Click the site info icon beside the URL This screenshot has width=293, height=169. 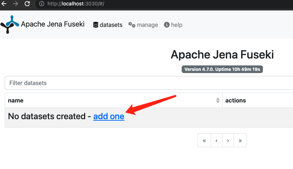click(42, 4)
